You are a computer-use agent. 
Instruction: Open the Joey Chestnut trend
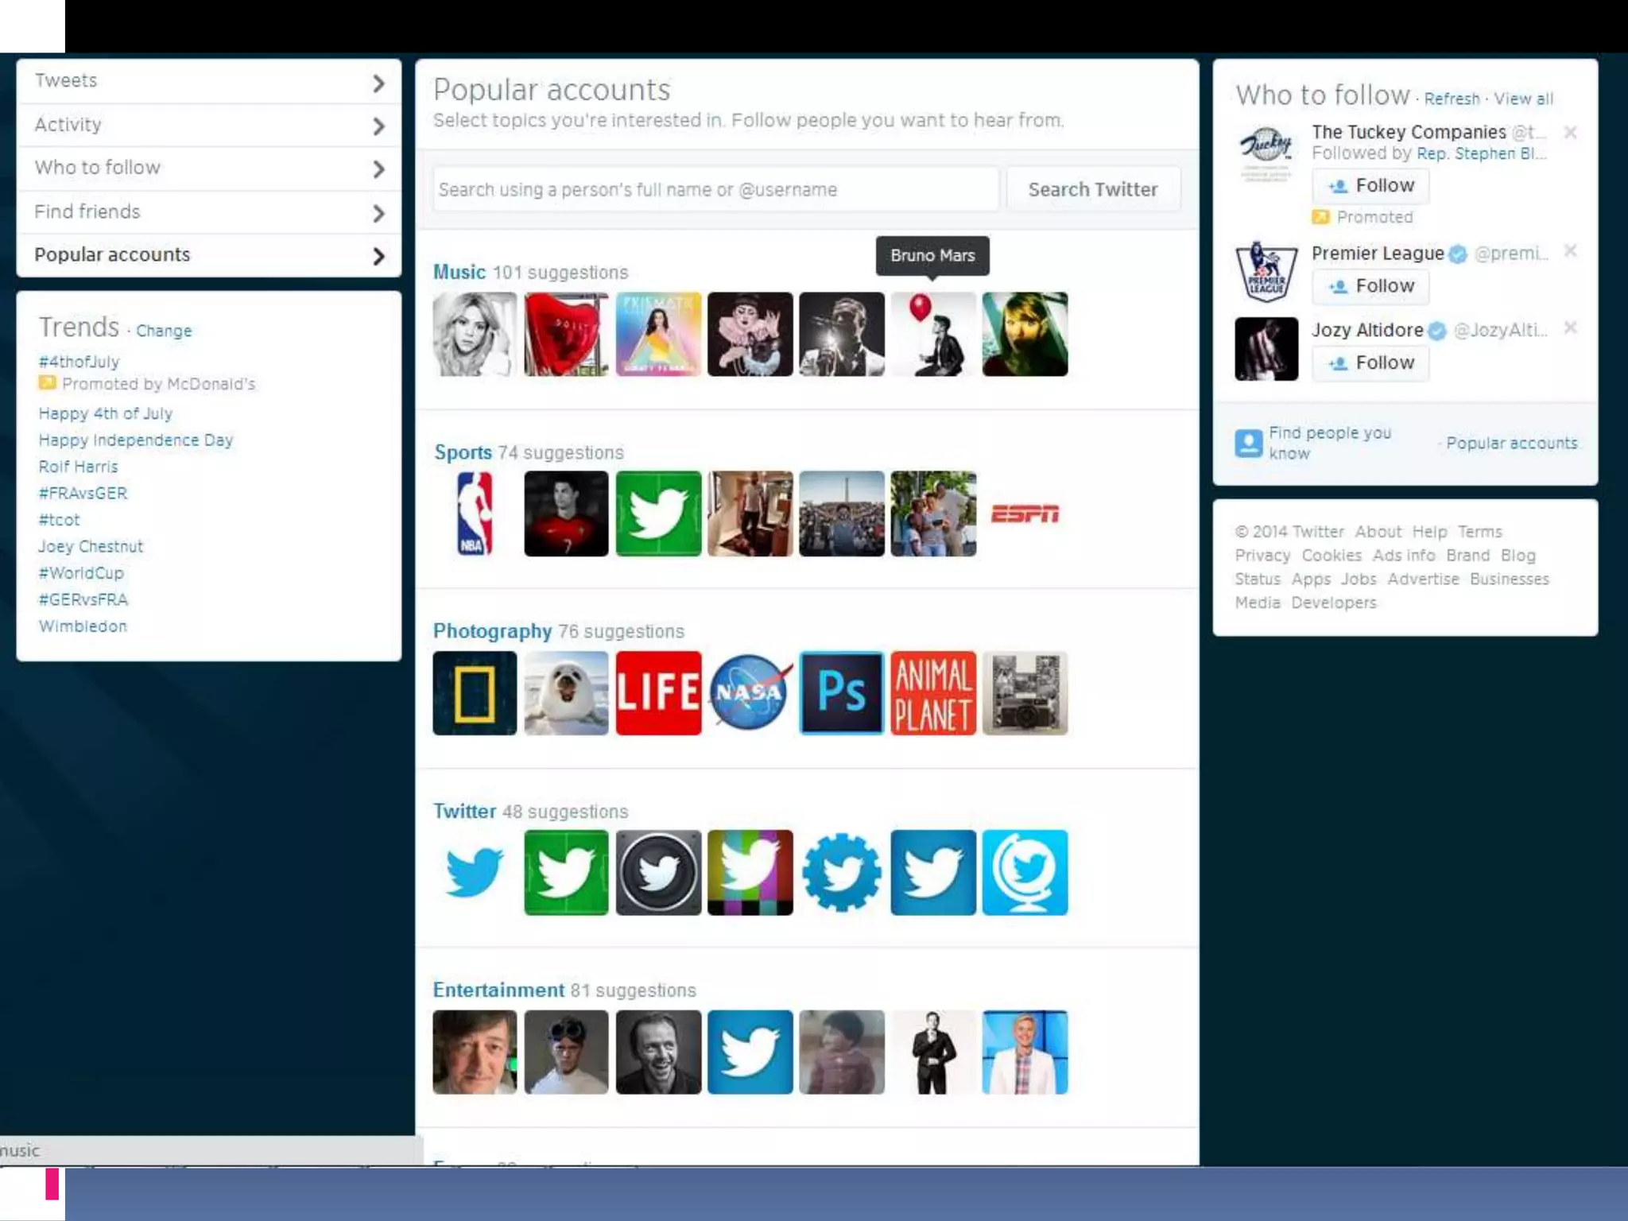click(91, 546)
